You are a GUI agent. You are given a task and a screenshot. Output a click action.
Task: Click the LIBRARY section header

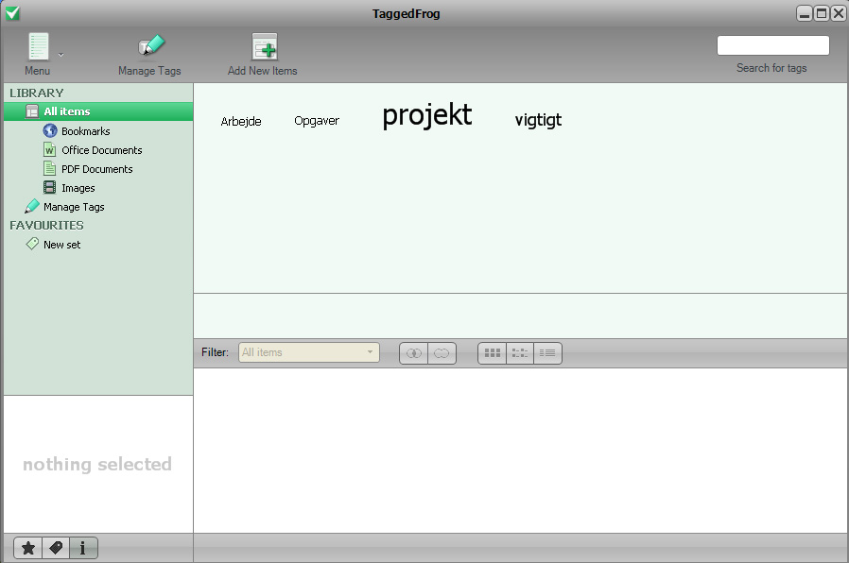click(x=36, y=93)
